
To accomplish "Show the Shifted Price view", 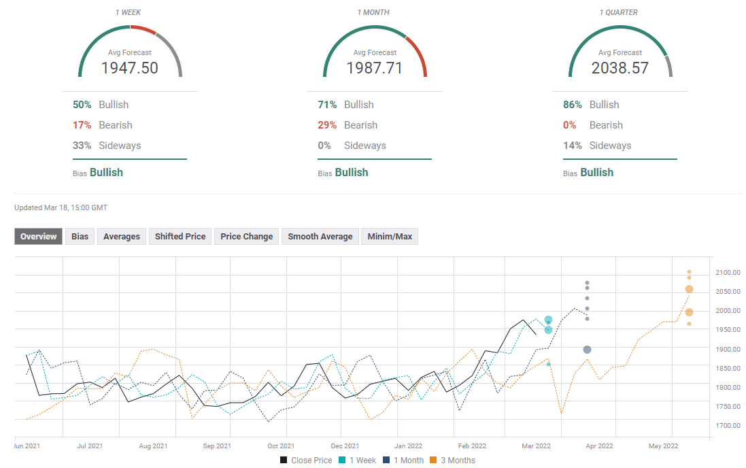I will (x=180, y=237).
